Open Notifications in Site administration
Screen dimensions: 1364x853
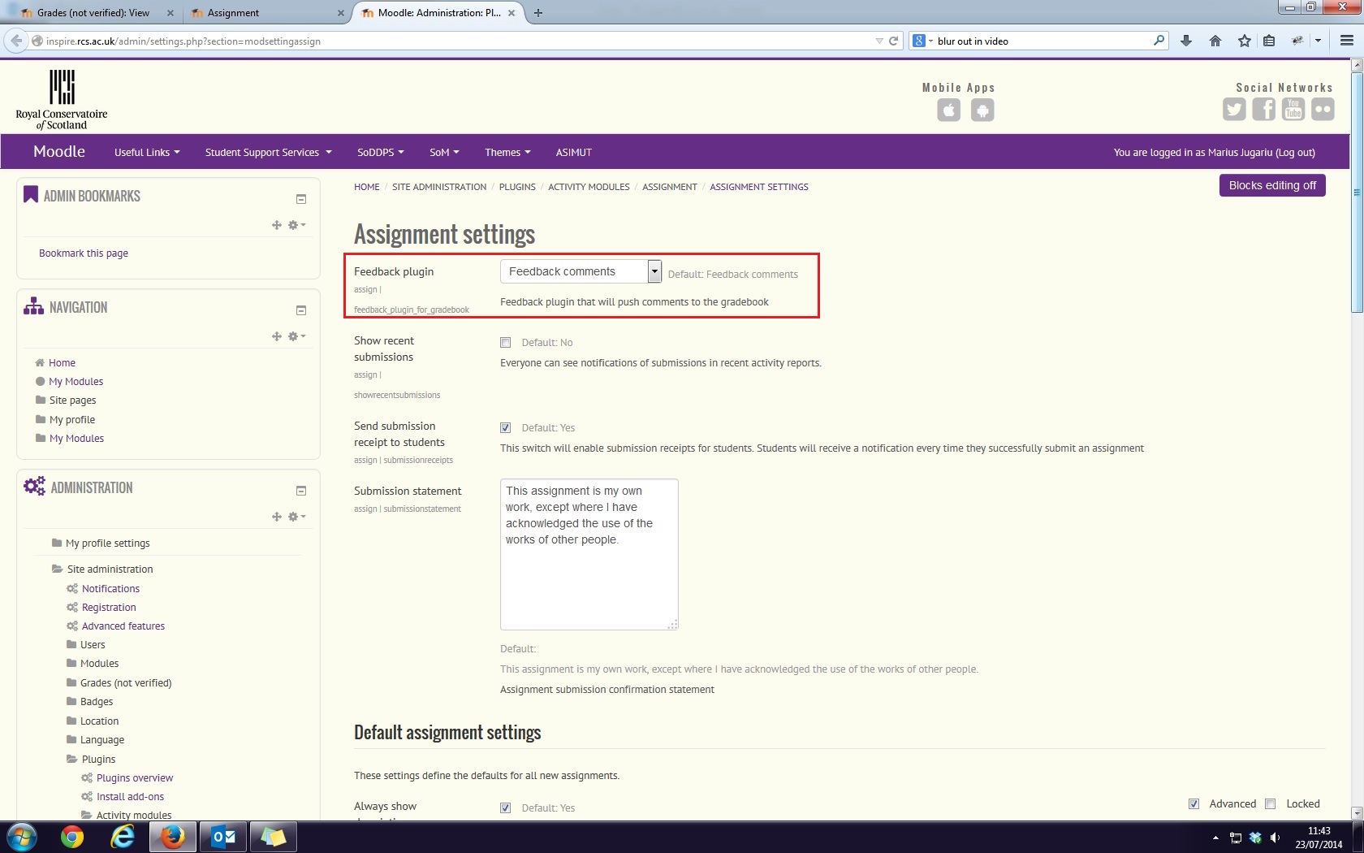[x=110, y=589]
